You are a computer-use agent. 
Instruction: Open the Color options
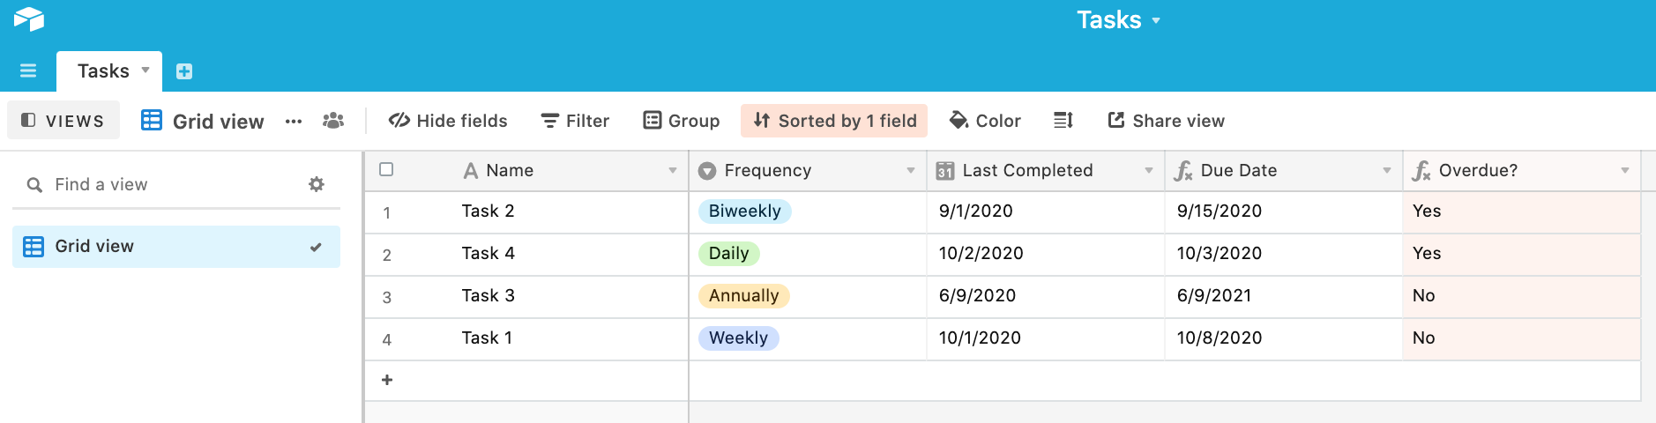pyautogui.click(x=985, y=121)
